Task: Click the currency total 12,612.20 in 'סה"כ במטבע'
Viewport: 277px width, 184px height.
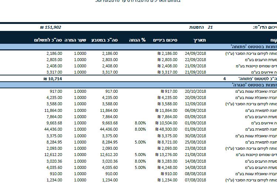Action: tap(109, 155)
